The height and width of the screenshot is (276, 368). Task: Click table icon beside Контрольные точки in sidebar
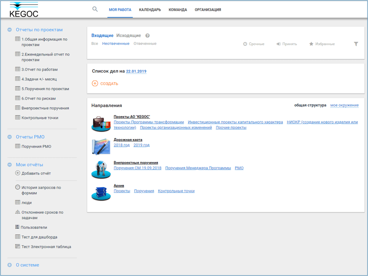[18, 117]
